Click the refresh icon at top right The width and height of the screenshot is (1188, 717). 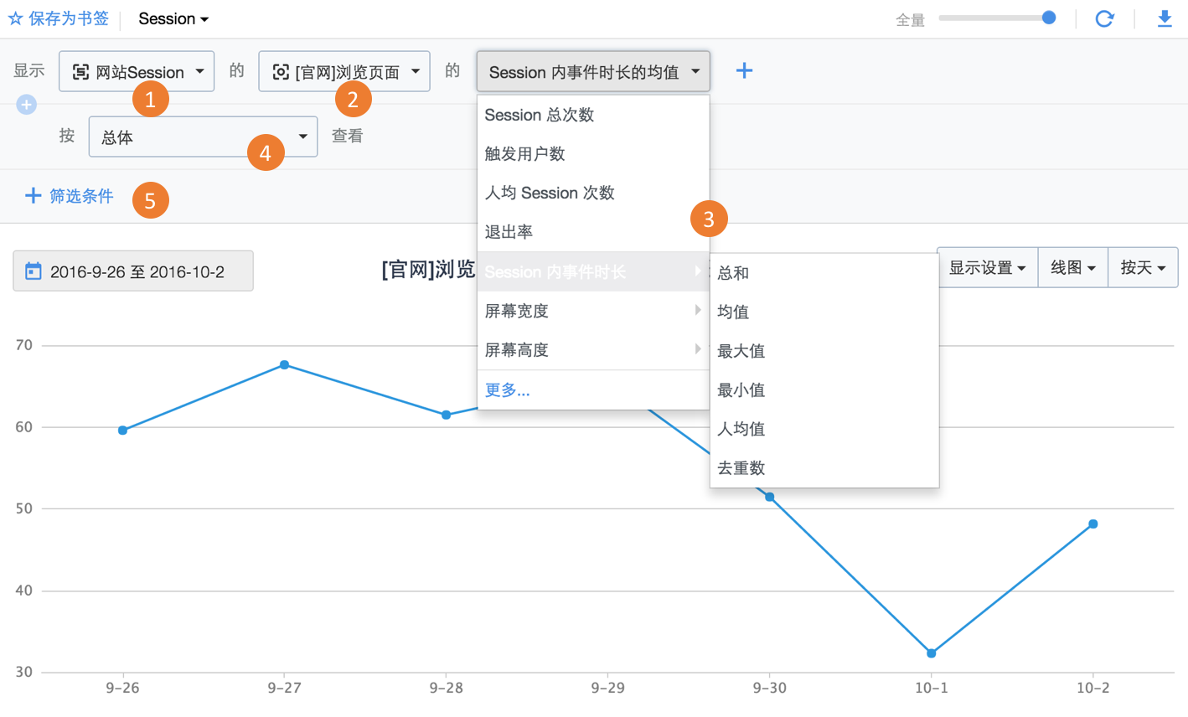pyautogui.click(x=1104, y=18)
